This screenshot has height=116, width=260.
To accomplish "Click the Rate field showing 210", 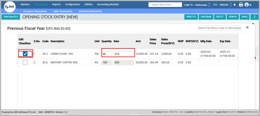I will (x=123, y=54).
